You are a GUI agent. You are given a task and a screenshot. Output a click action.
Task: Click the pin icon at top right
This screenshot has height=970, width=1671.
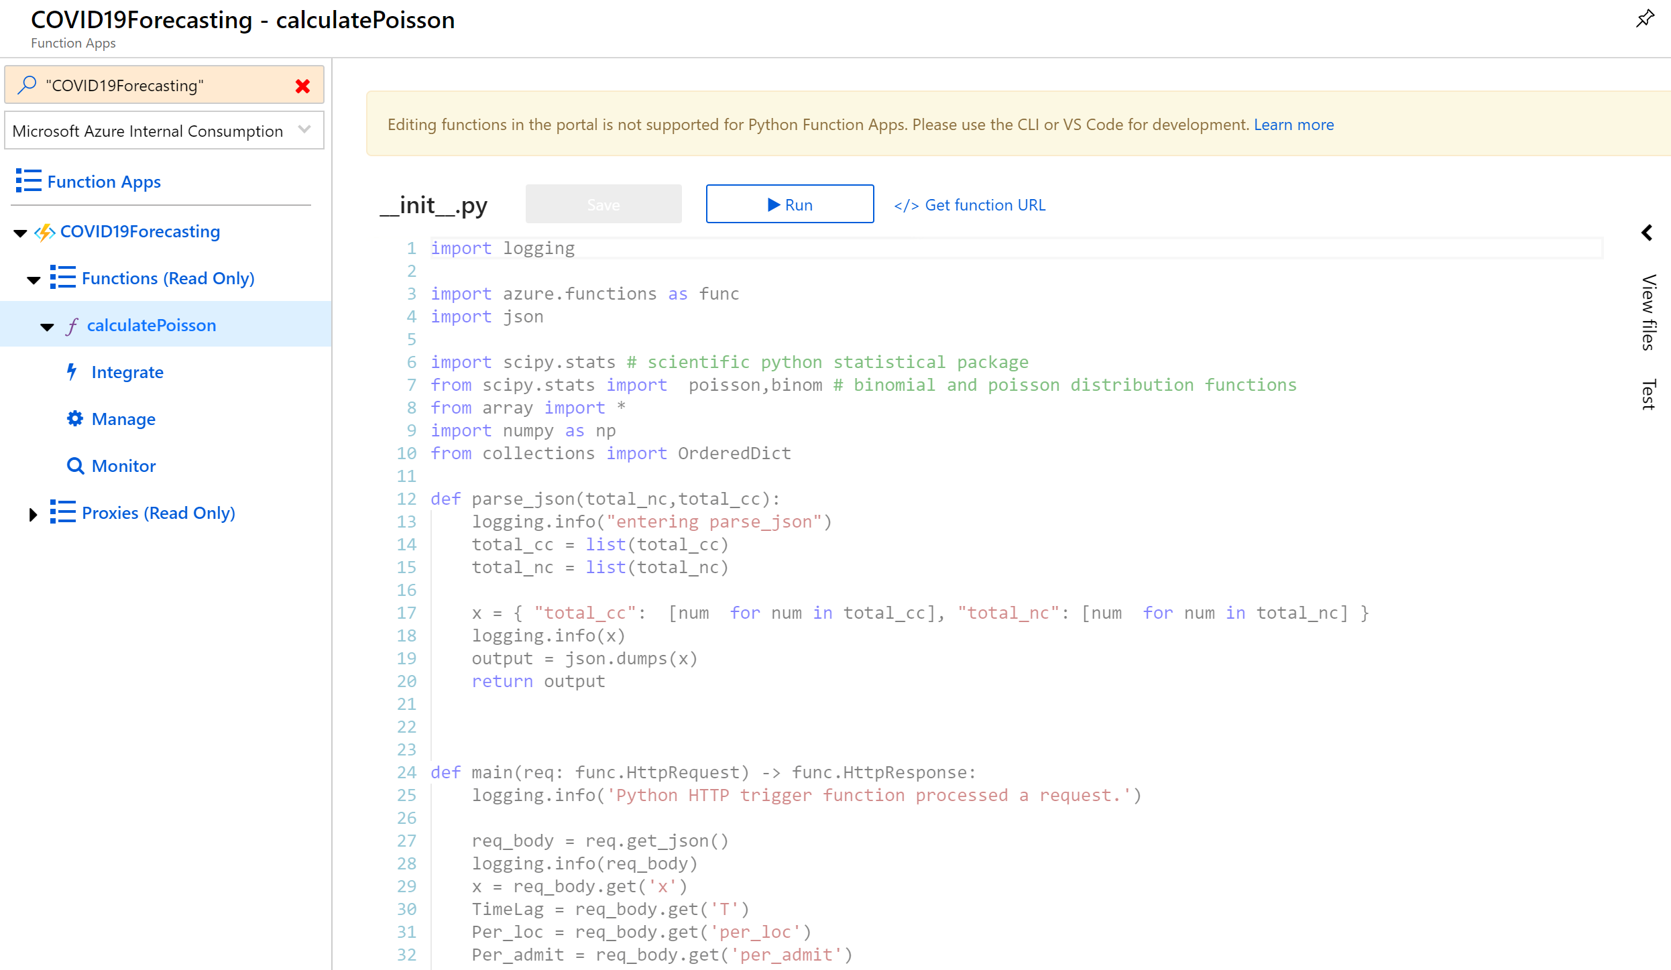(1645, 18)
